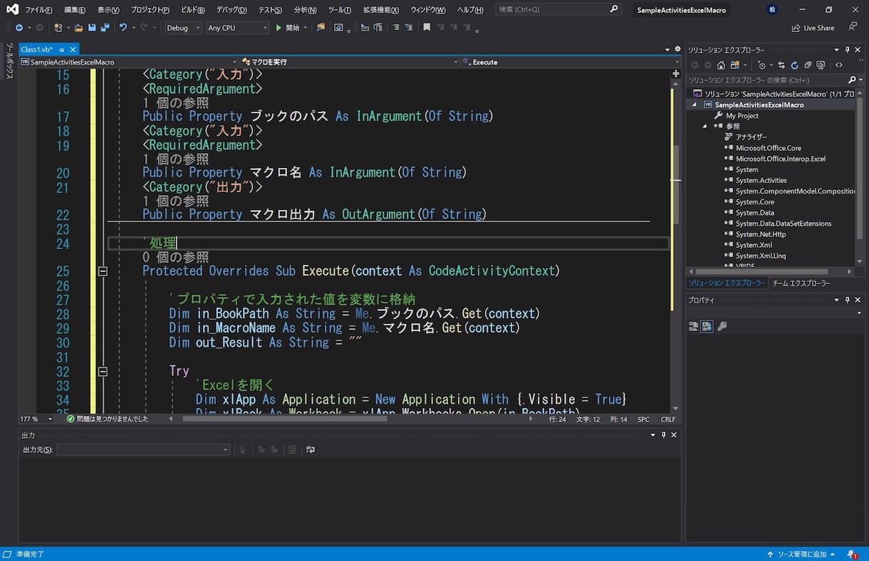Click the Solution Explorer search field

766,80
